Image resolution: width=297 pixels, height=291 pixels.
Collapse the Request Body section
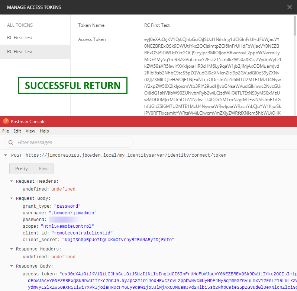click(x=12, y=198)
